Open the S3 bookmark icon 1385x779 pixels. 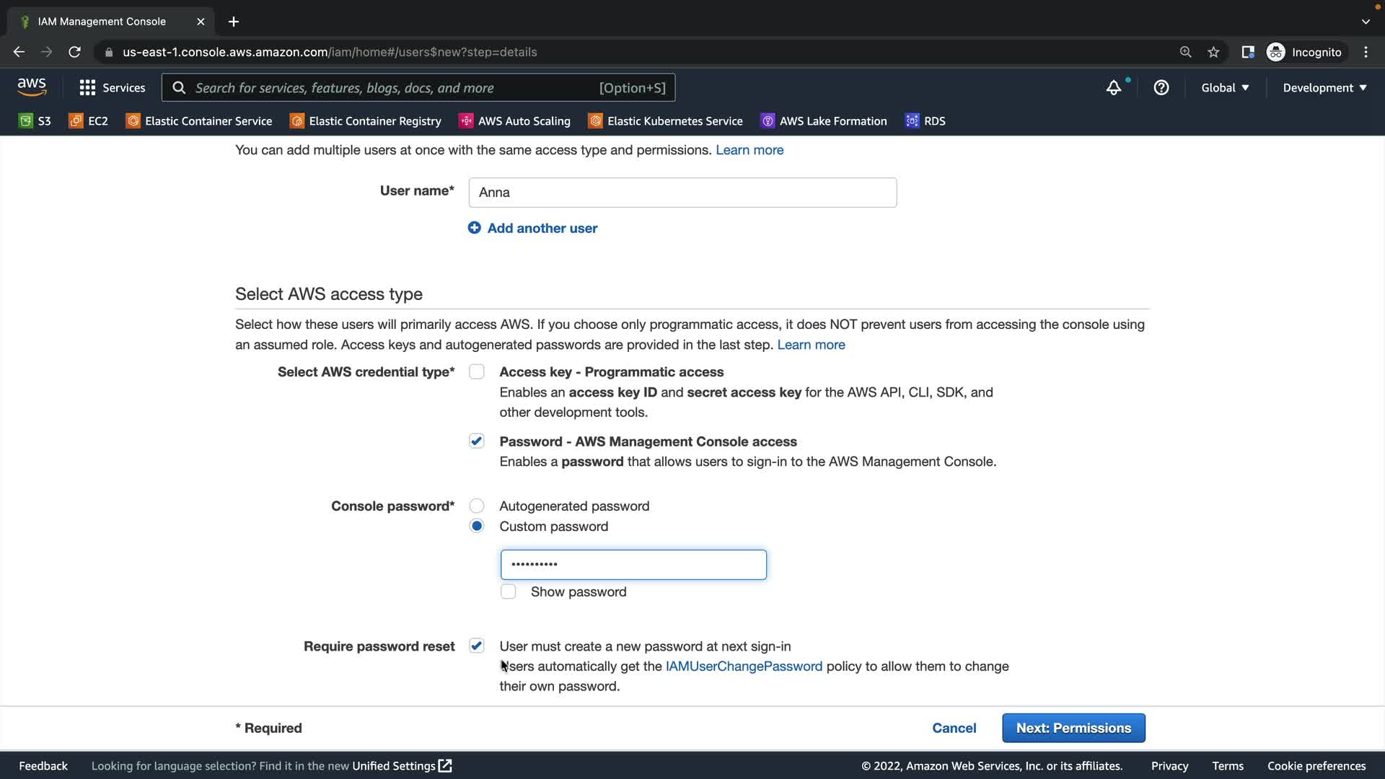pyautogui.click(x=26, y=121)
